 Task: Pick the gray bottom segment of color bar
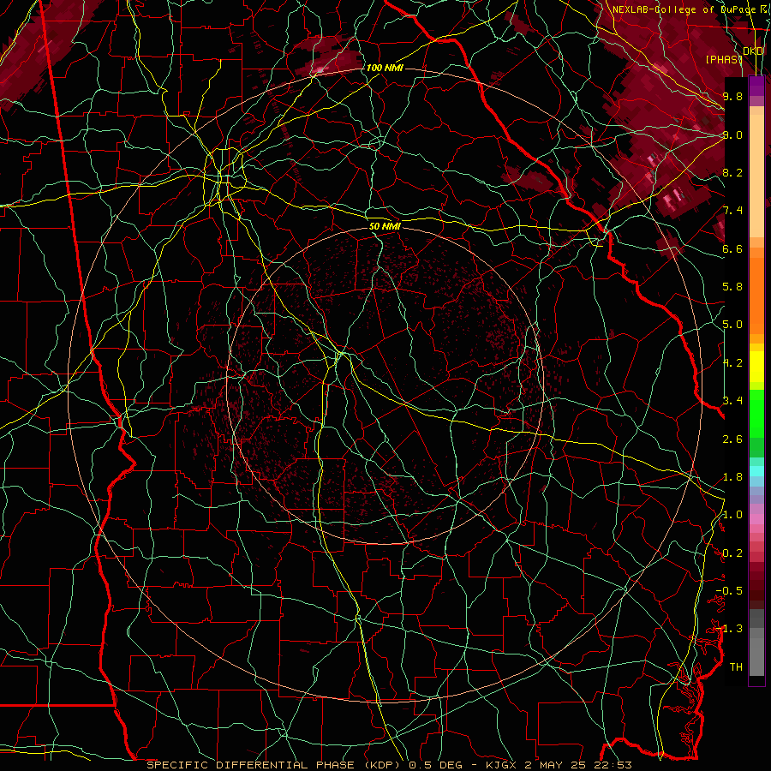pyautogui.click(x=756, y=659)
